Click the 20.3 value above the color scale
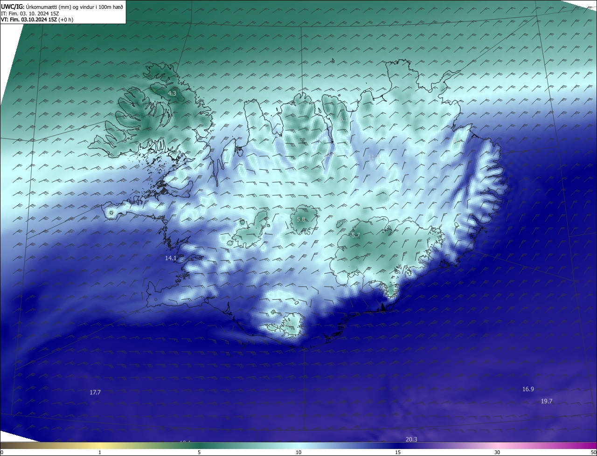Image resolution: width=597 pixels, height=456 pixels. (x=411, y=440)
